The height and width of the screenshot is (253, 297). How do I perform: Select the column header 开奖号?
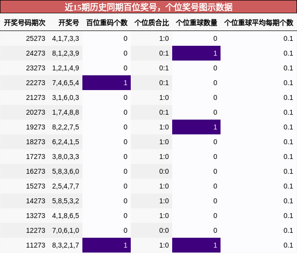69,23
